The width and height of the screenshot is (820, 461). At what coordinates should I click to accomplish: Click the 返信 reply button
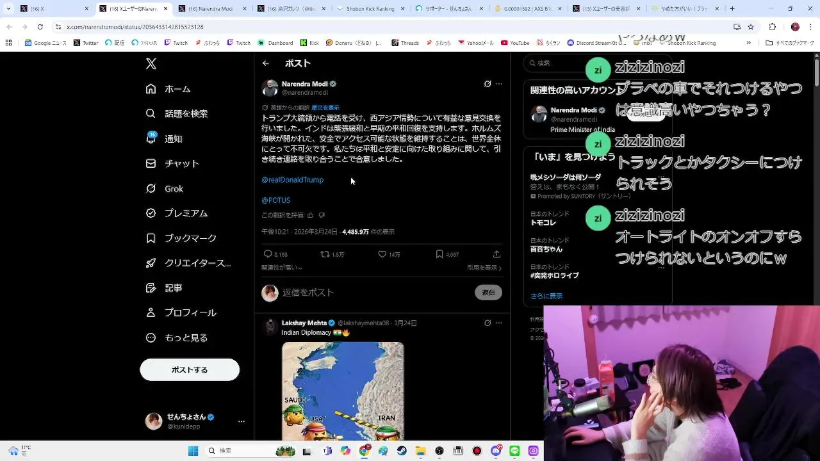[x=489, y=293]
